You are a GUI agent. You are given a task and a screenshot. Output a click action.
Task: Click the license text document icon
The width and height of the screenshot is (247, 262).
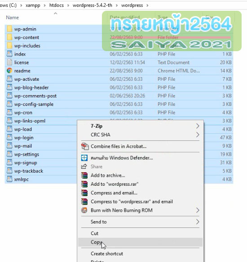pyautogui.click(x=9, y=62)
